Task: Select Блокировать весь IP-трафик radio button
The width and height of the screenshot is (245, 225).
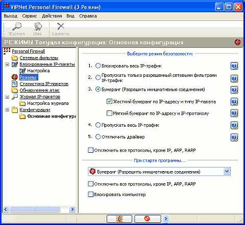Action: [x=98, y=66]
